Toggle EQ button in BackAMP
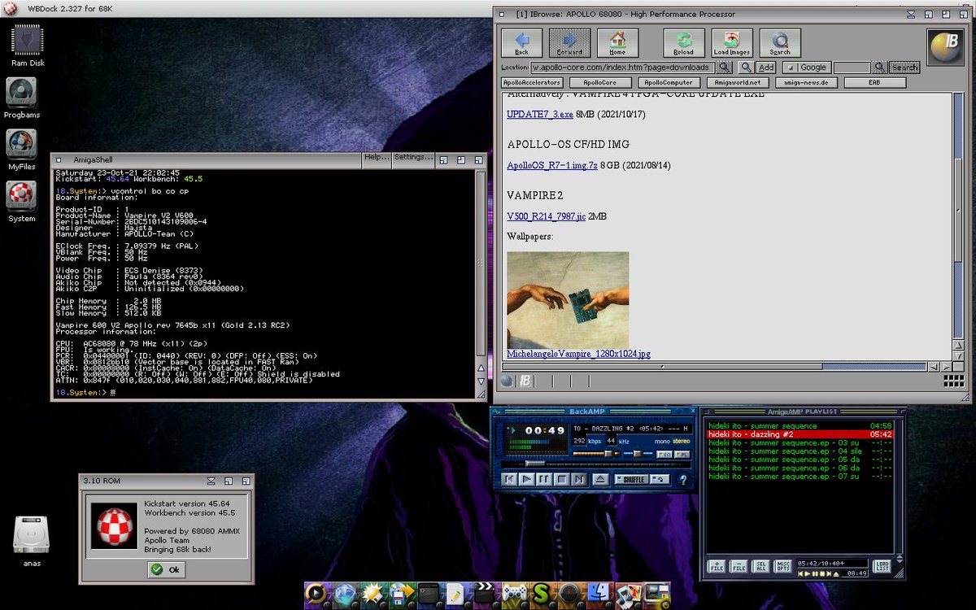 click(x=664, y=454)
